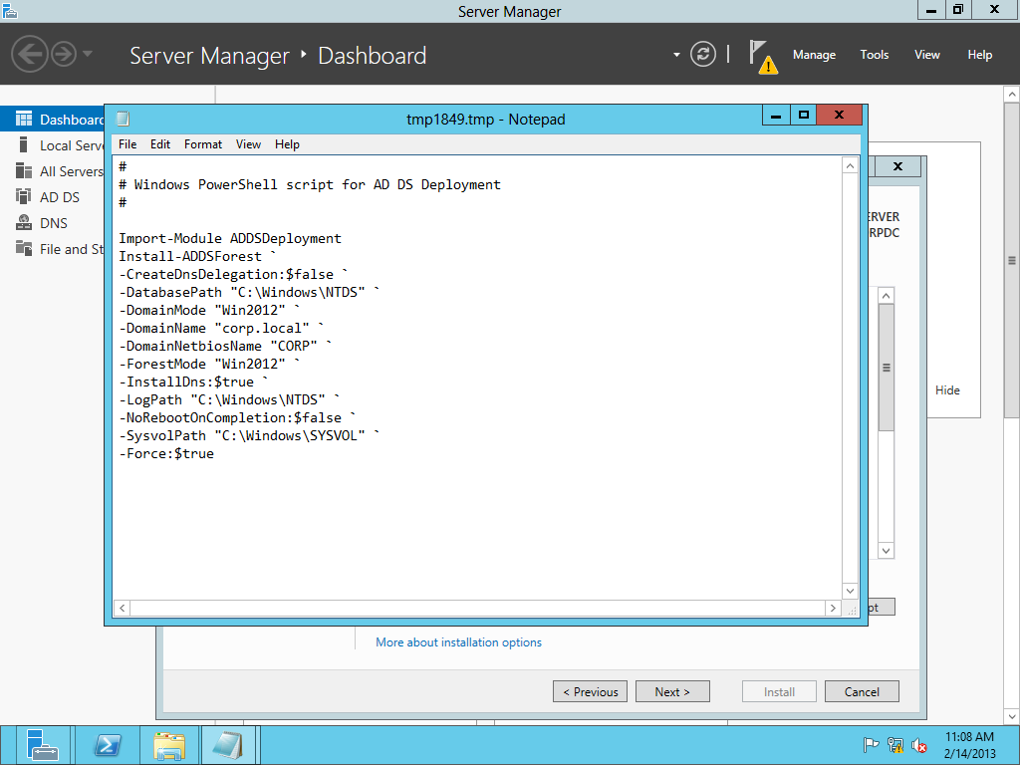Open File Explorer from the taskbar
Screen dimensions: 1020x765
(x=168, y=745)
